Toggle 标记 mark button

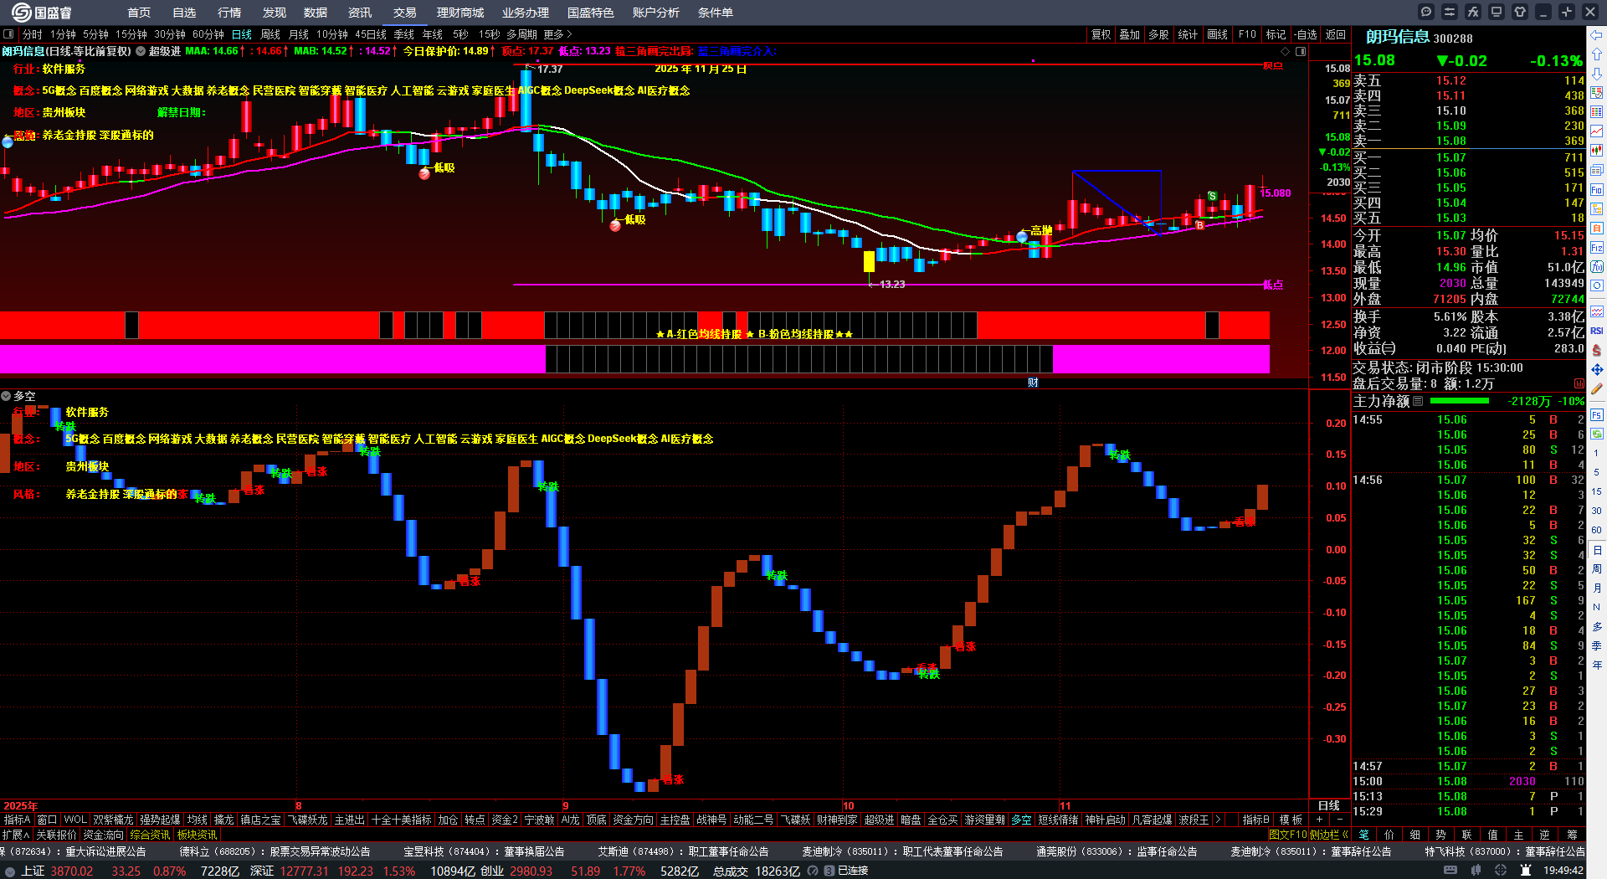(1276, 34)
